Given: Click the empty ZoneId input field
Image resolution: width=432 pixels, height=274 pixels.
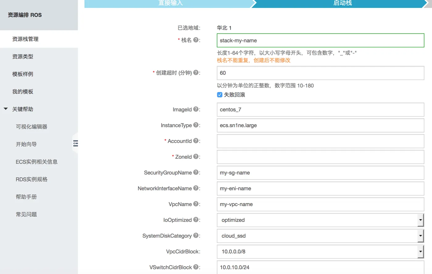Looking at the screenshot, I should click(x=320, y=157).
